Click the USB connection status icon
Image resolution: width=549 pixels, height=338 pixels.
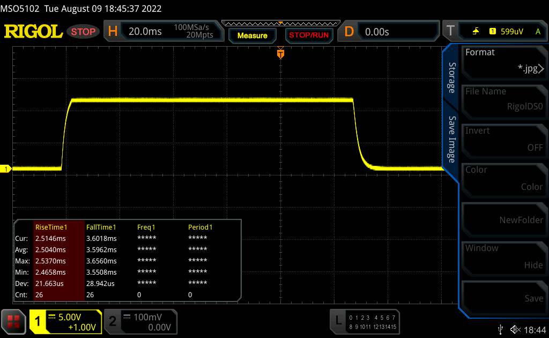(x=500, y=329)
